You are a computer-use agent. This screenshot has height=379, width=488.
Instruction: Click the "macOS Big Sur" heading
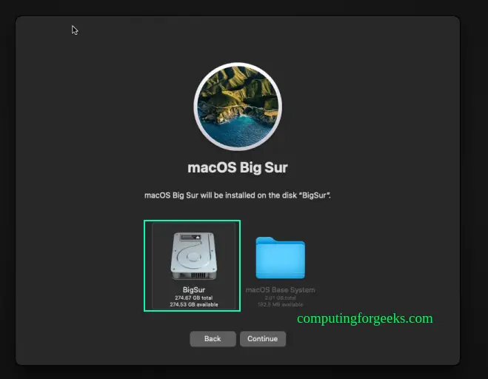point(238,167)
